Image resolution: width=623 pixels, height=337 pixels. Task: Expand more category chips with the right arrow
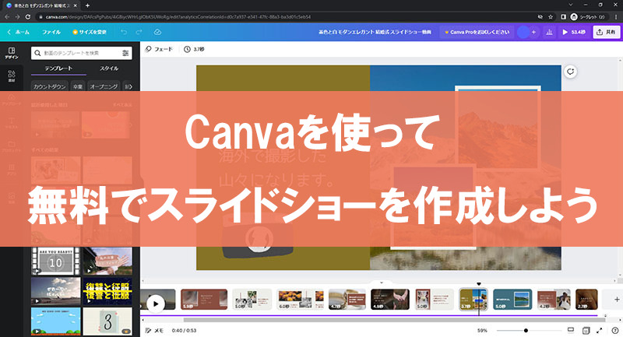point(130,86)
